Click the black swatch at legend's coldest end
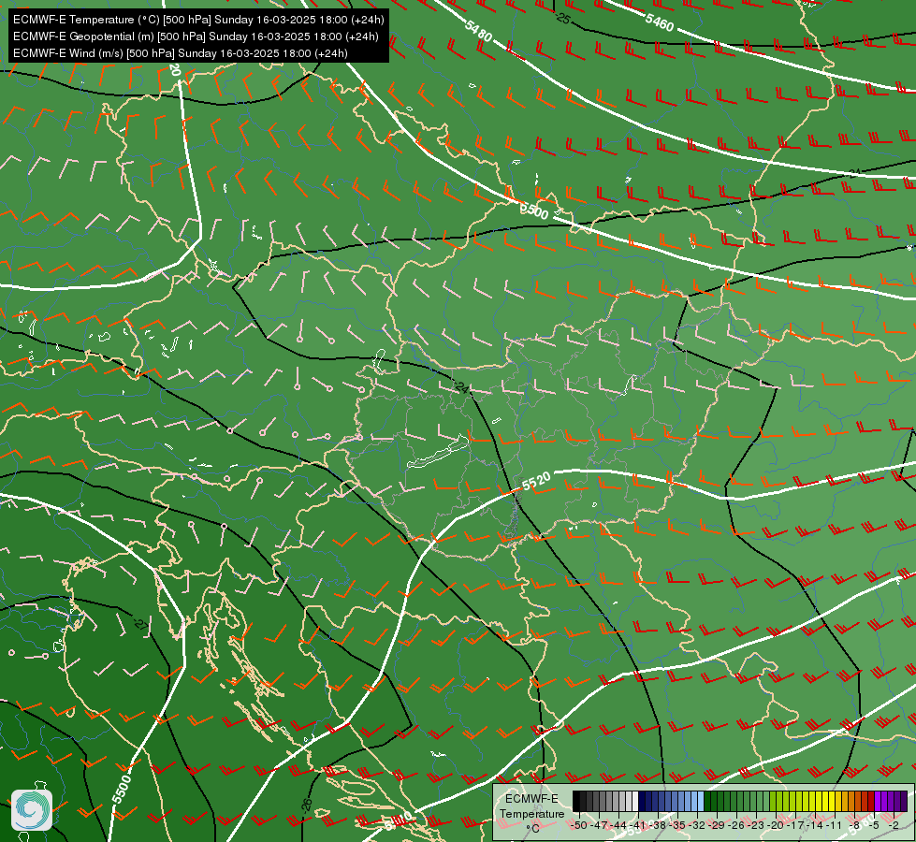 pyautogui.click(x=576, y=801)
